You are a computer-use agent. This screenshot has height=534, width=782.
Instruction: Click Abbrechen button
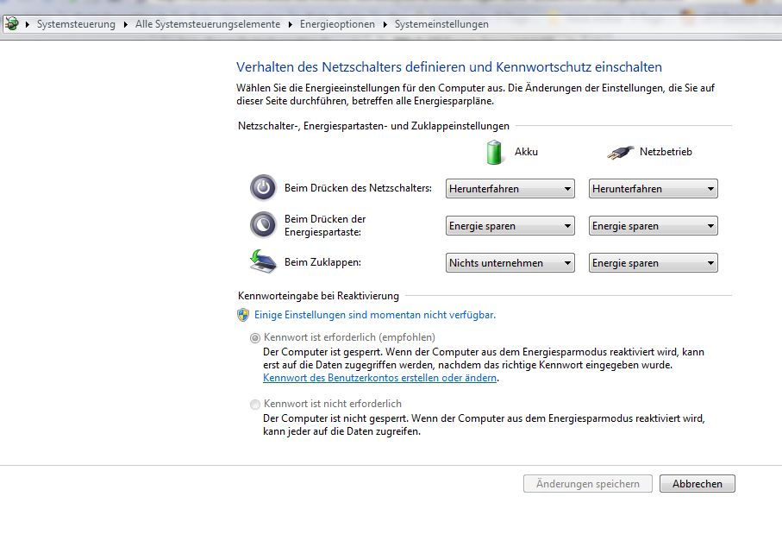[697, 484]
